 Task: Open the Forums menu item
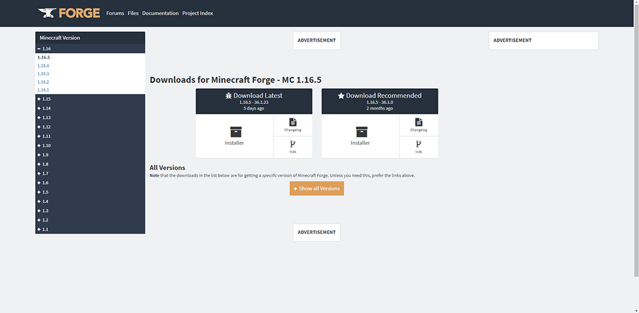pyautogui.click(x=115, y=13)
